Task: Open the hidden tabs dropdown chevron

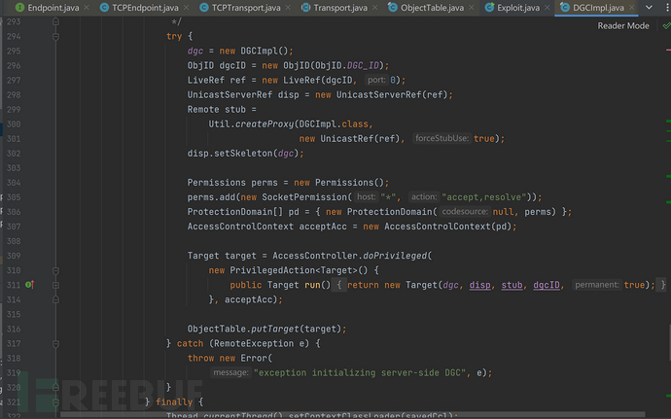Action: (649, 8)
